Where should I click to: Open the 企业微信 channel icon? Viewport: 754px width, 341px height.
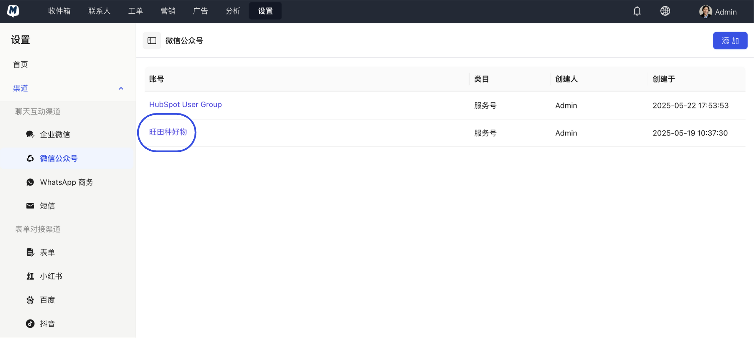pyautogui.click(x=30, y=134)
